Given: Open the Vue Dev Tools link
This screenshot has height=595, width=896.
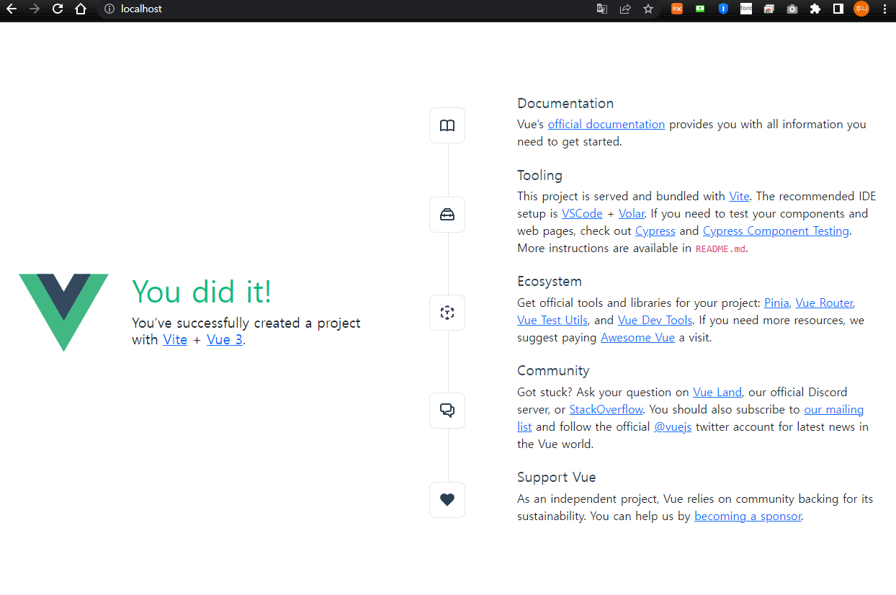Looking at the screenshot, I should point(655,321).
